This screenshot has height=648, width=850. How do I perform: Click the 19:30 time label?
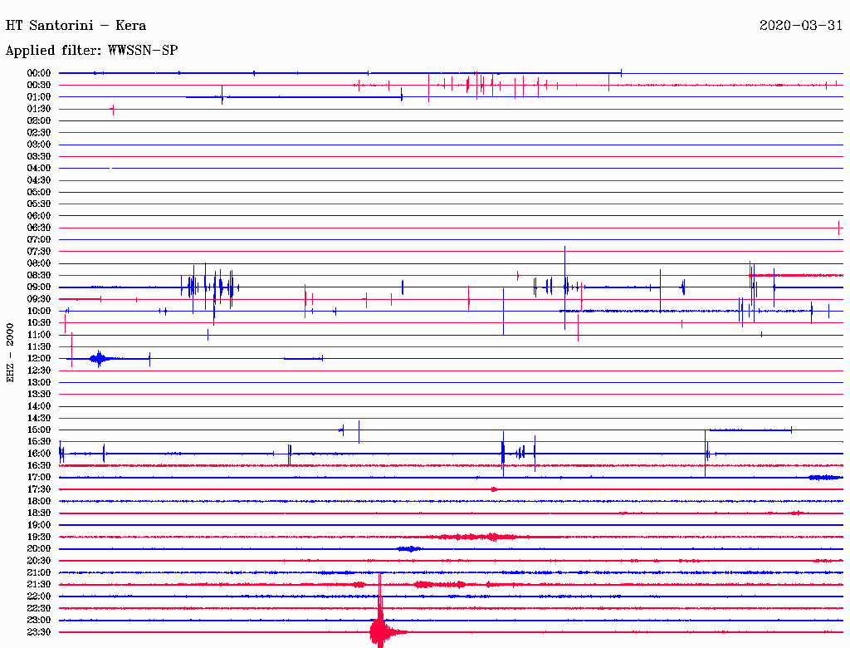tap(39, 537)
